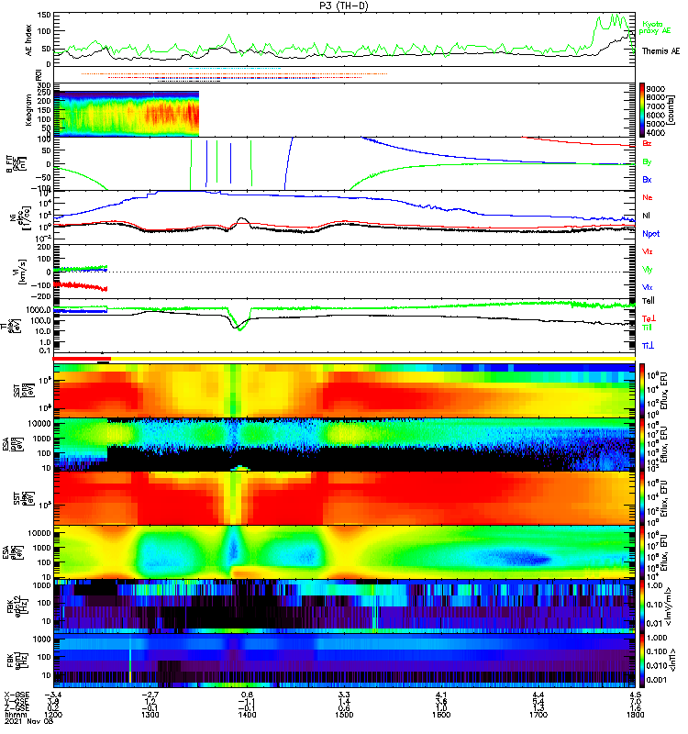Viewport: 688px width, 734px height.
Task: Click the "<|mV/m|>" colorbar label
Action: [671, 606]
